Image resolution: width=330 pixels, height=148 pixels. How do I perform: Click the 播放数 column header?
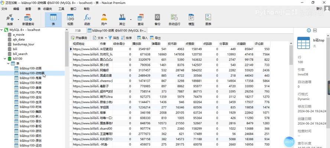(141, 44)
